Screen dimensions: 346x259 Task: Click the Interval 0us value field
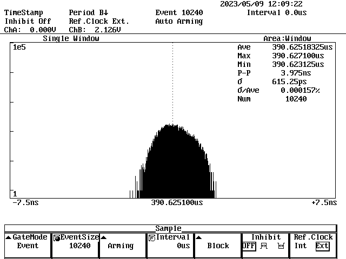coord(183,246)
